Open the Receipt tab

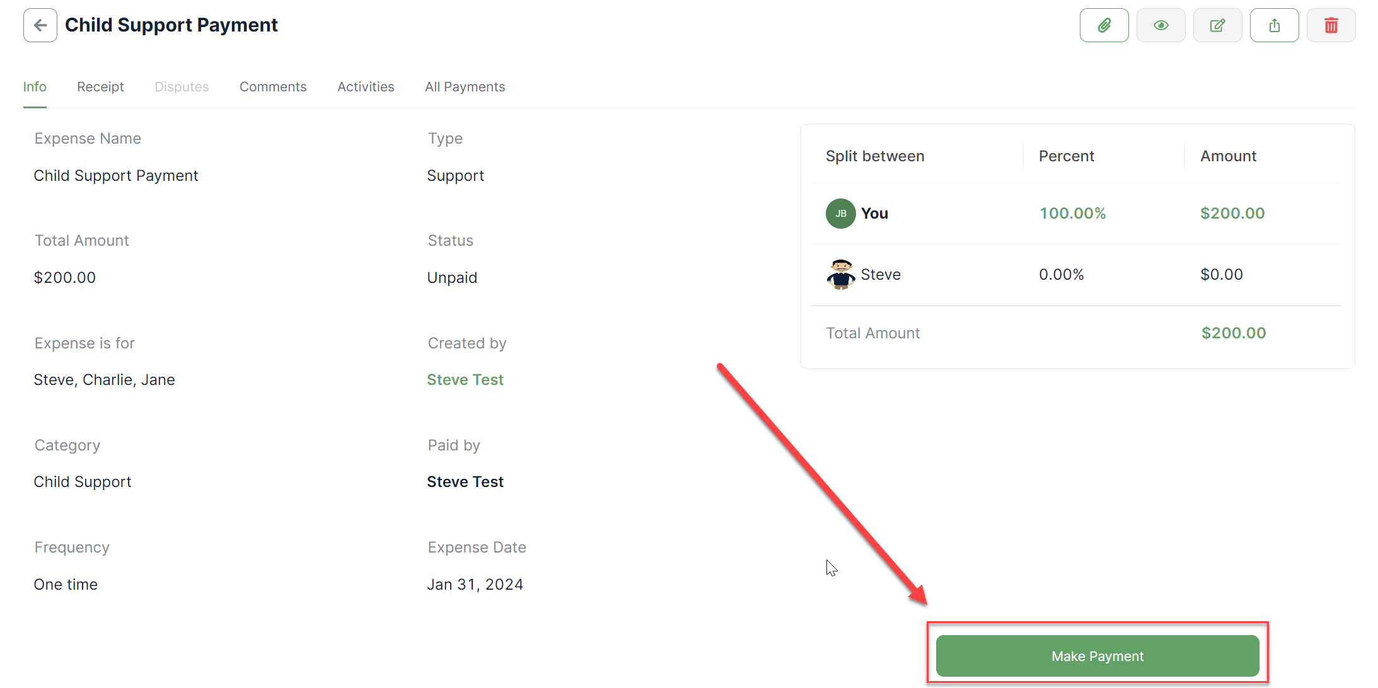pyautogui.click(x=100, y=87)
